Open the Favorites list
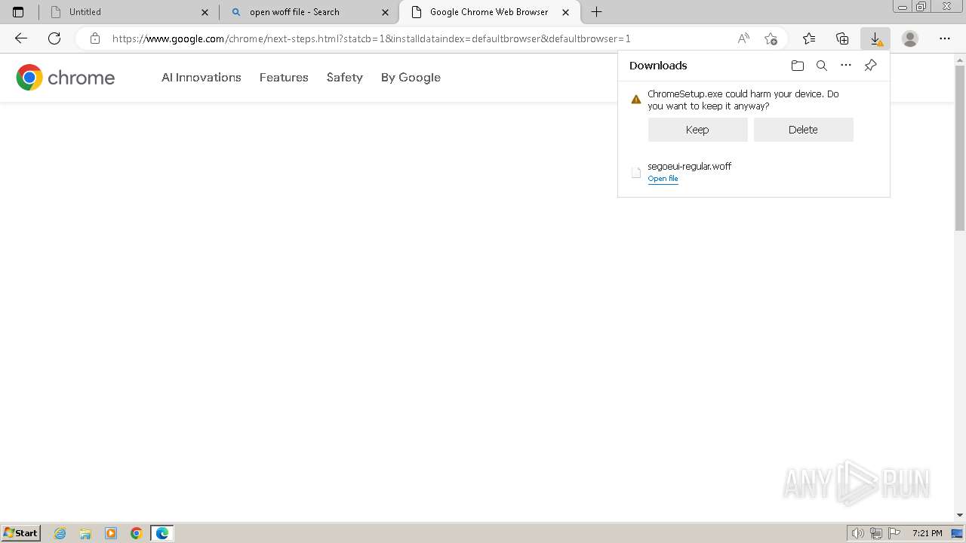Screen dimensions: 966x543 coord(809,38)
